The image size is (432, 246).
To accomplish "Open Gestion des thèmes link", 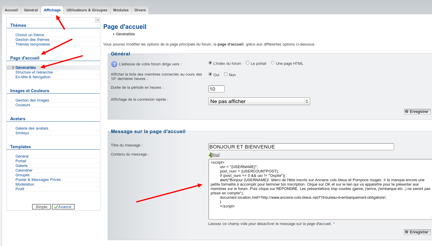I will 32,39.
